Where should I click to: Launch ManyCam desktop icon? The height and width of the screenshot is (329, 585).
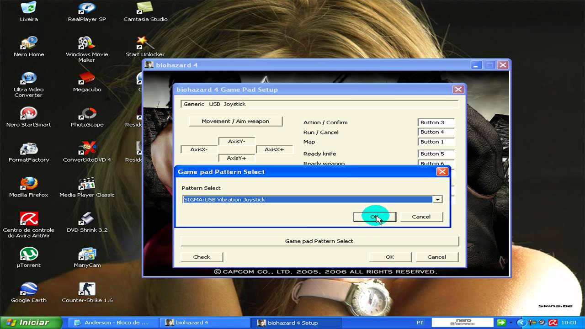(x=87, y=258)
